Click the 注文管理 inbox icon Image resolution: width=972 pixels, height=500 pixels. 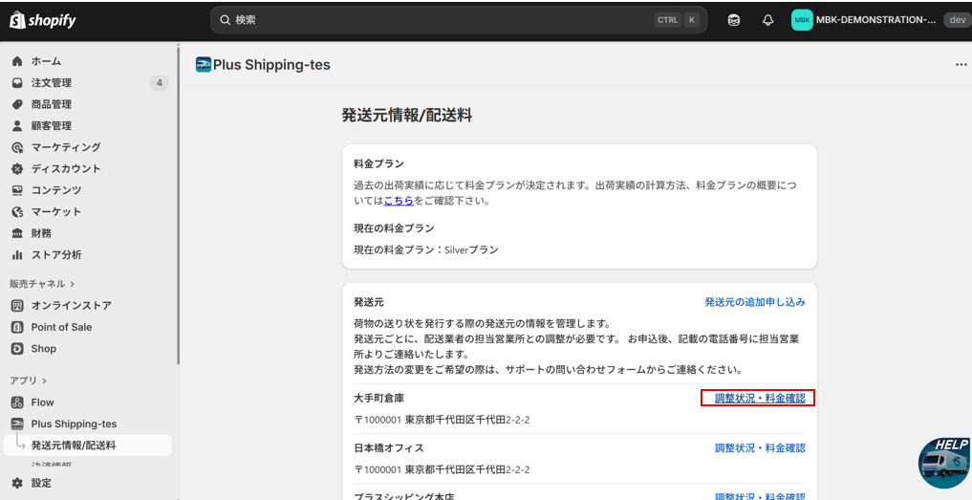[17, 82]
